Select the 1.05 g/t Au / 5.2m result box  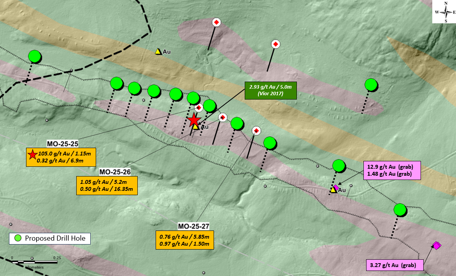[x=108, y=185]
